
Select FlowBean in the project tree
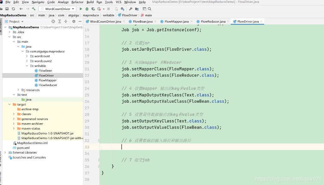[x=45, y=71]
